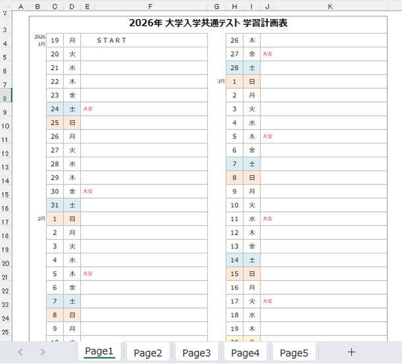Image resolution: width=402 pixels, height=364 pixels.
Task: Click red 大安 label on March 11 row
Action: pos(267,219)
